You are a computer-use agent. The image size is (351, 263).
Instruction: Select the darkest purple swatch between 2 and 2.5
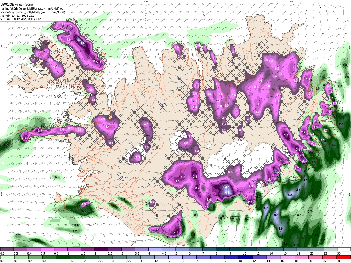(101, 250)
